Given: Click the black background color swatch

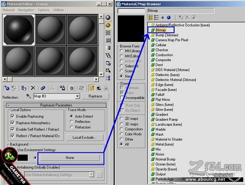Looking at the screenshot, I should pyautogui.click(x=23, y=157).
